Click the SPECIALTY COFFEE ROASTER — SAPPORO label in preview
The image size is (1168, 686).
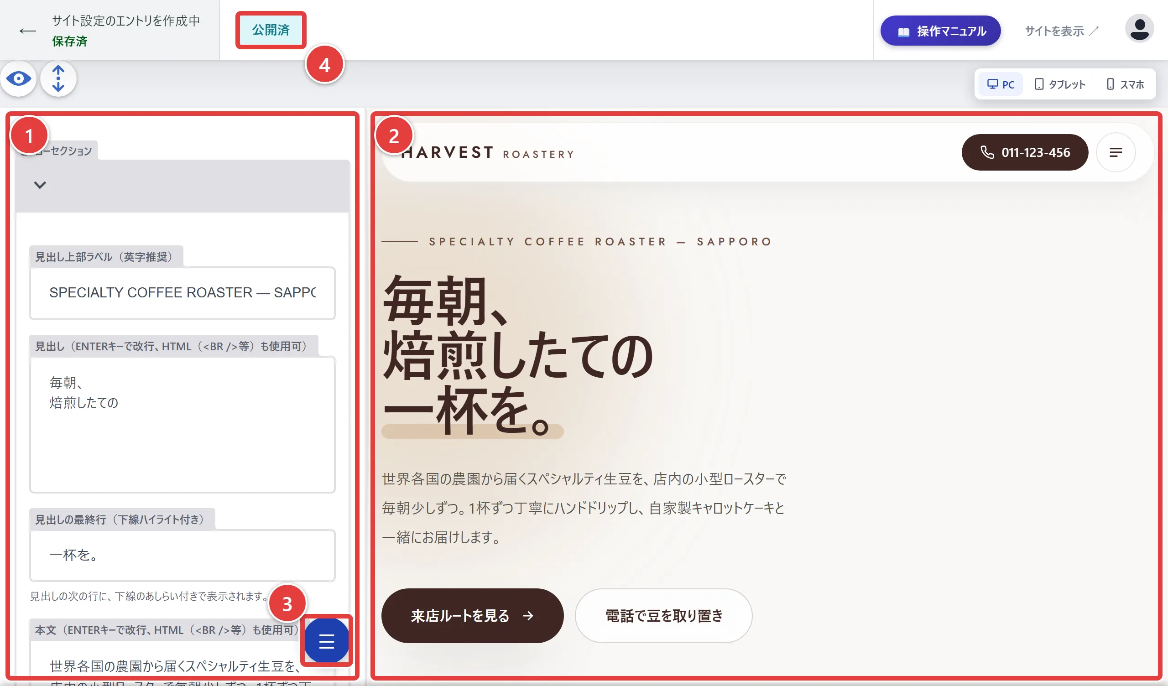coord(600,242)
